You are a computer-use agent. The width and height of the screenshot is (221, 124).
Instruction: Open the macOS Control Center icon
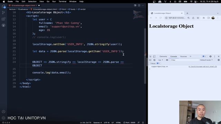(x=195, y=1)
